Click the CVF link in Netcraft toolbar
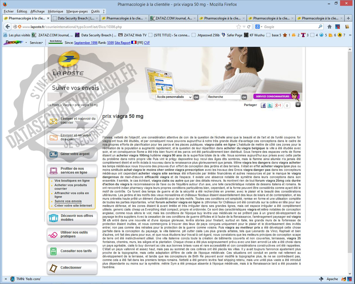The image size is (355, 284). [x=147, y=43]
